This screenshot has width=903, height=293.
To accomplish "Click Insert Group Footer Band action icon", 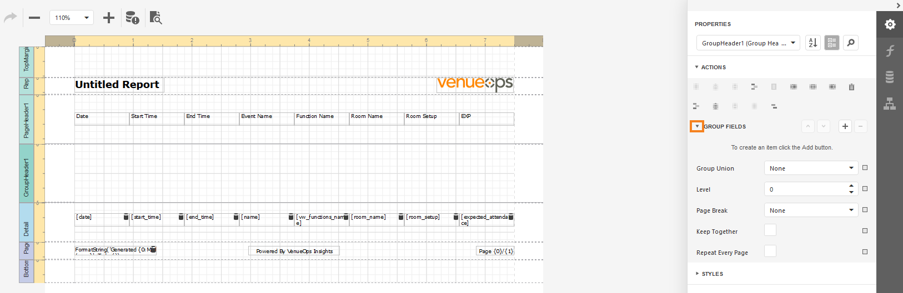I will tap(696, 106).
